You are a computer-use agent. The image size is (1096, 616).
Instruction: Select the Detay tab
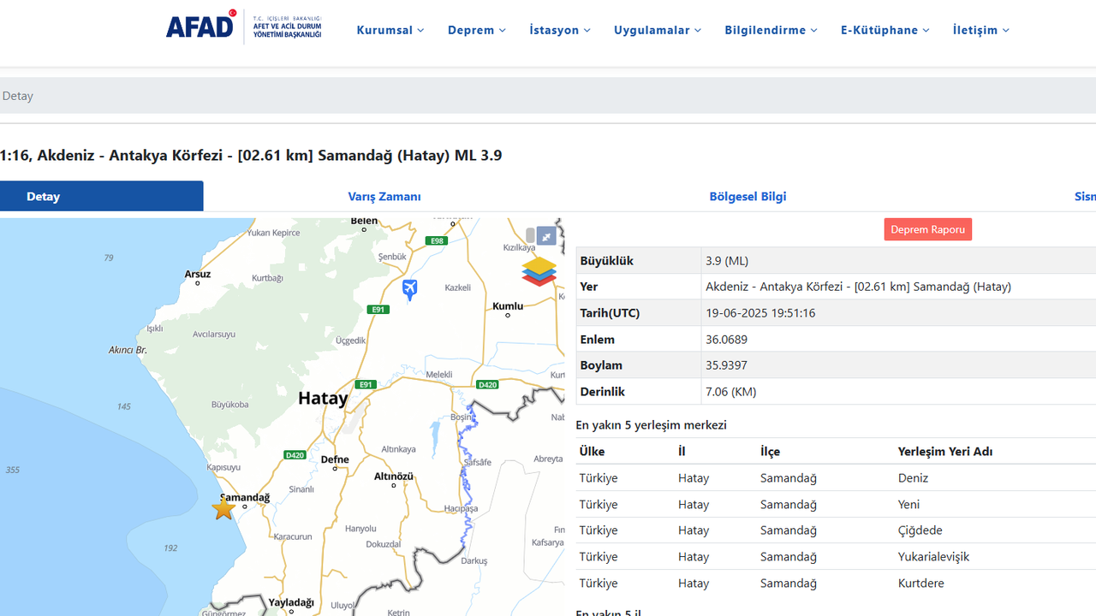click(x=101, y=196)
